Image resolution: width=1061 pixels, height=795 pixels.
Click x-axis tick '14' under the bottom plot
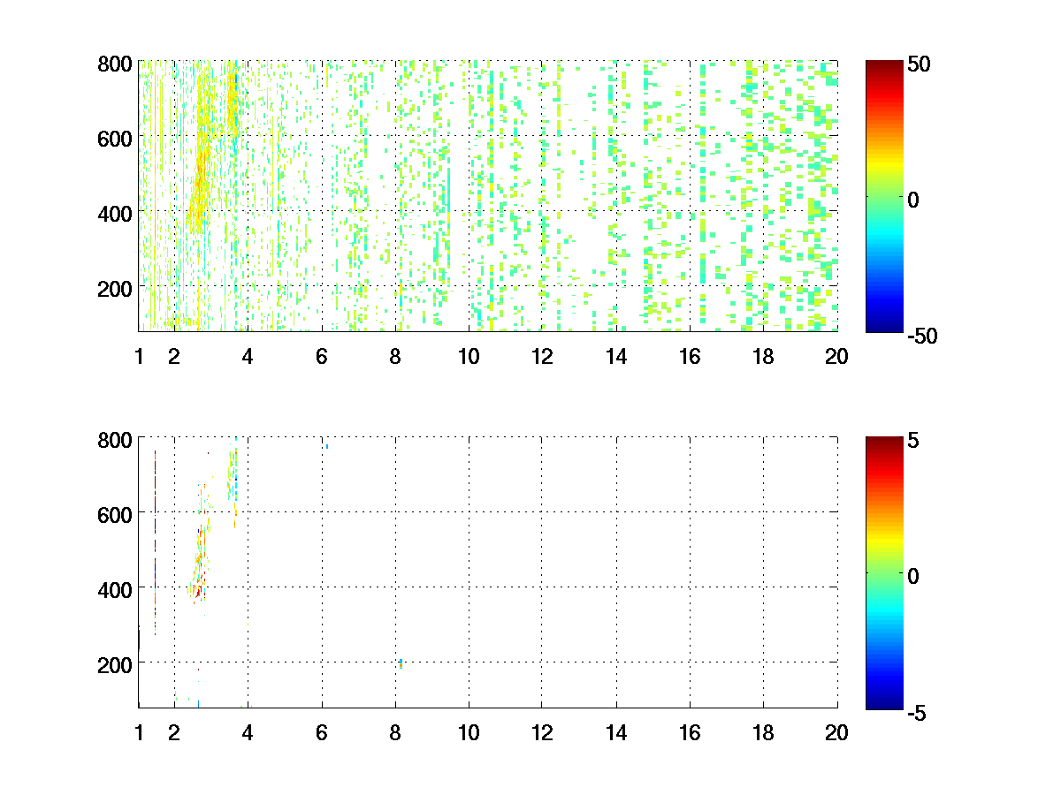[x=616, y=731]
